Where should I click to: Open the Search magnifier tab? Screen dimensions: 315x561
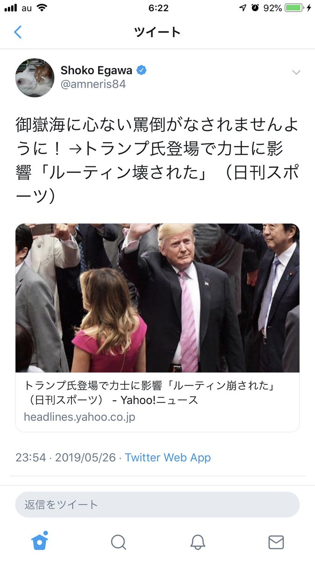tap(119, 542)
